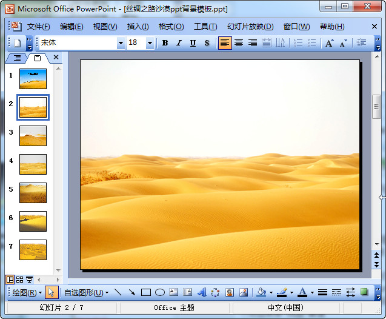The height and width of the screenshot is (319, 386).
Task: Select the Arrow drawing tool
Action: [x=132, y=293]
